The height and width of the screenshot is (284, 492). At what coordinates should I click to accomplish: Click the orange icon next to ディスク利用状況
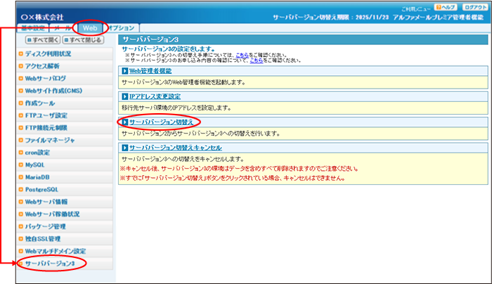click(x=21, y=53)
